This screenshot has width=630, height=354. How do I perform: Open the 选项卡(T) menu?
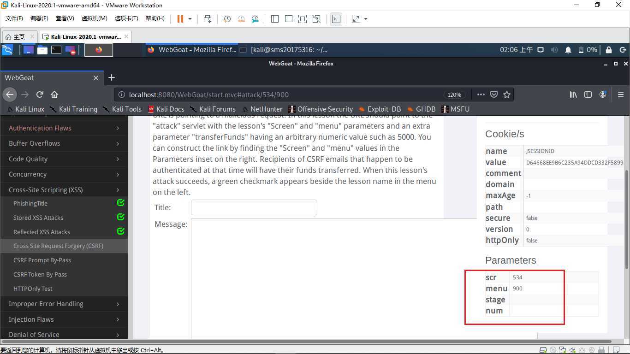pyautogui.click(x=126, y=18)
